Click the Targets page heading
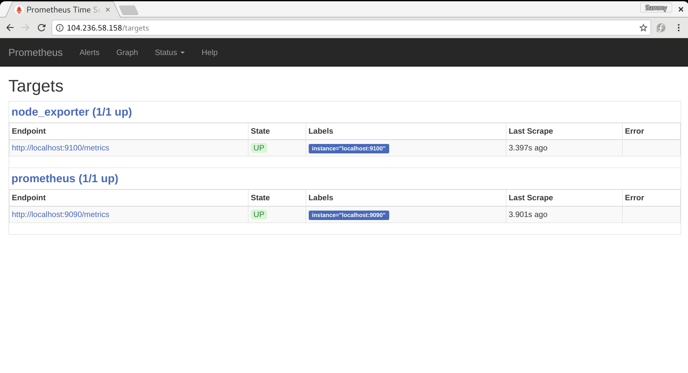Image resolution: width=688 pixels, height=373 pixels. (x=36, y=86)
